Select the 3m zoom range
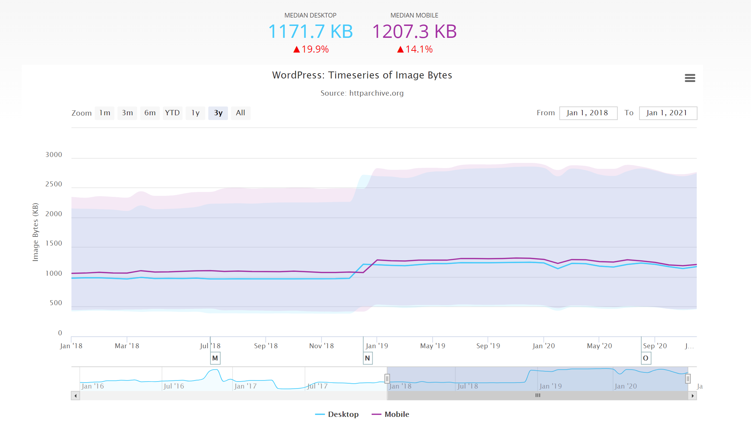751x426 pixels. (x=127, y=113)
